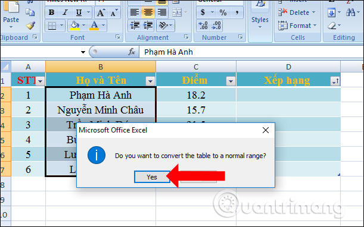Click the Insert Function fx button

coord(132,52)
